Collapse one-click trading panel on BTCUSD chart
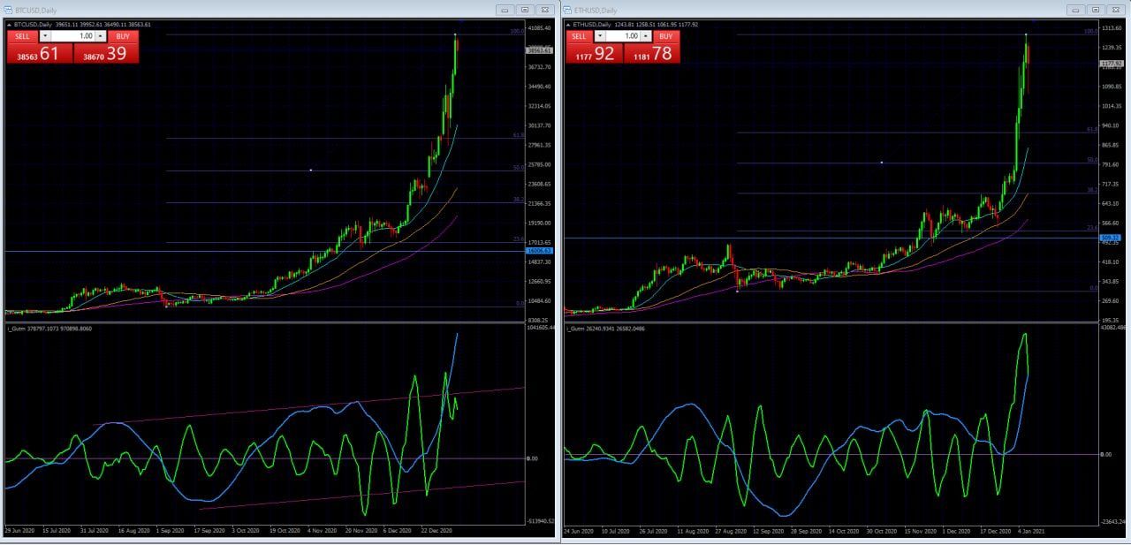The width and height of the screenshot is (1131, 545). pyautogui.click(x=10, y=25)
